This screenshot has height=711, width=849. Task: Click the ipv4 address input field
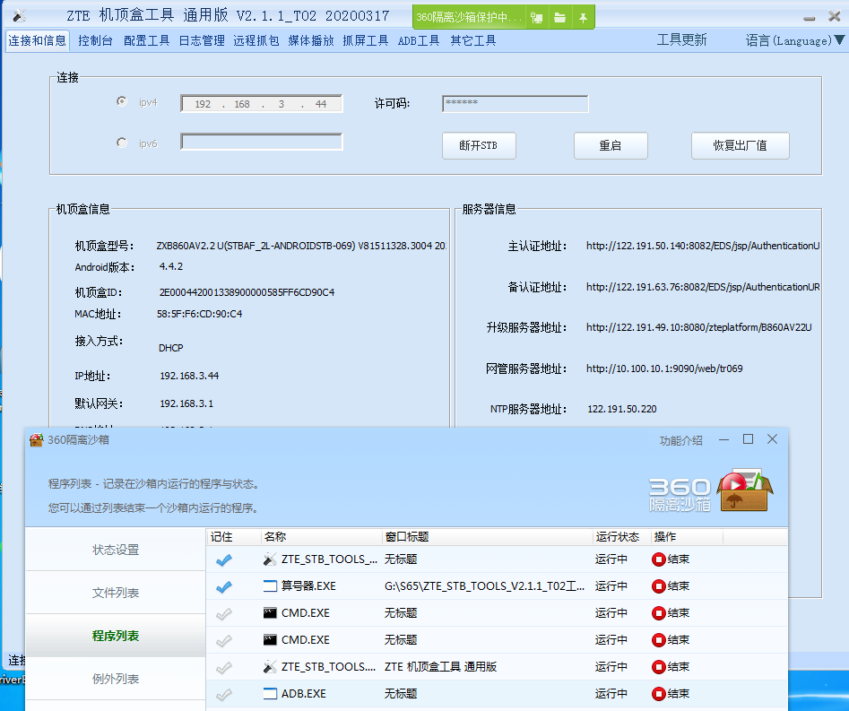pyautogui.click(x=262, y=103)
